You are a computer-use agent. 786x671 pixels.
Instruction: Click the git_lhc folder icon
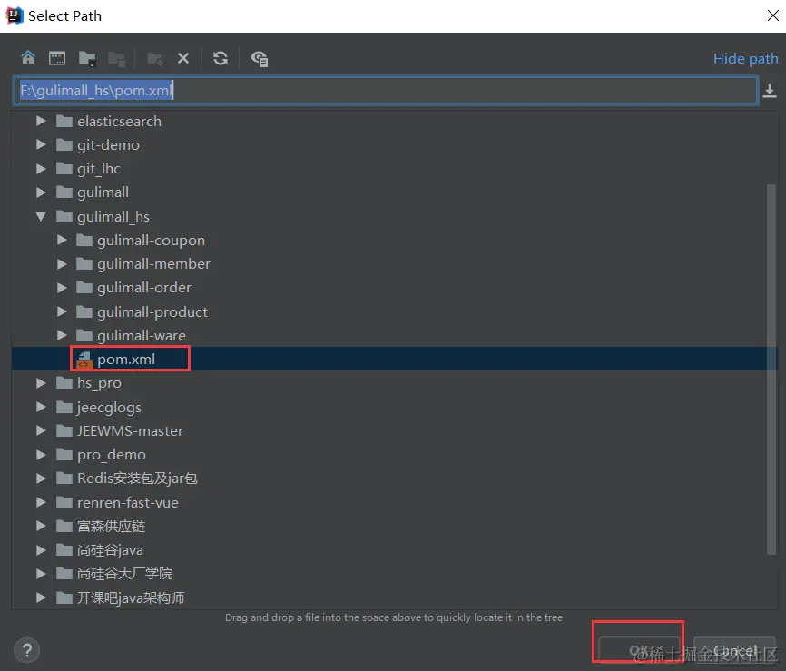coord(64,168)
